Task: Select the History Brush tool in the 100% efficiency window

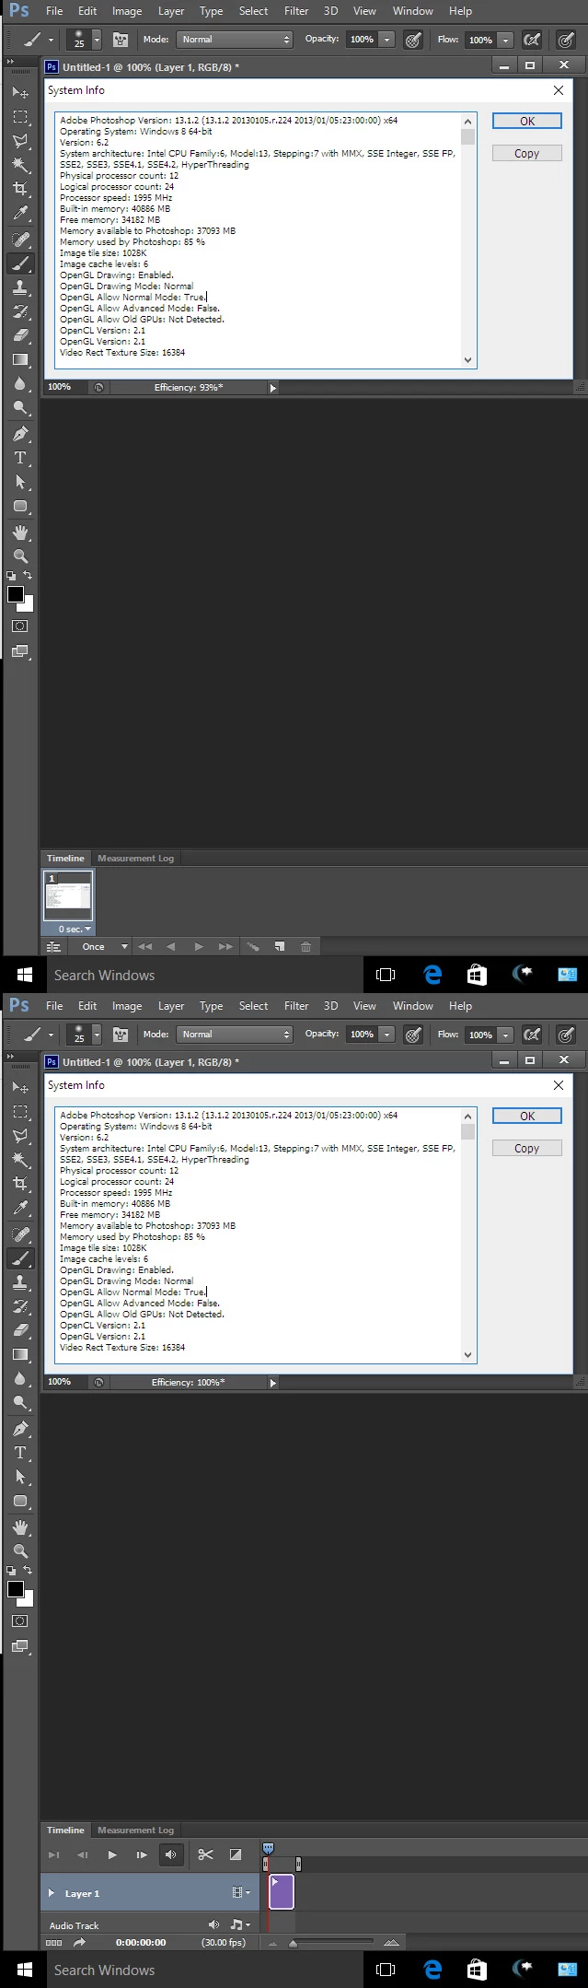Action: [x=19, y=1306]
